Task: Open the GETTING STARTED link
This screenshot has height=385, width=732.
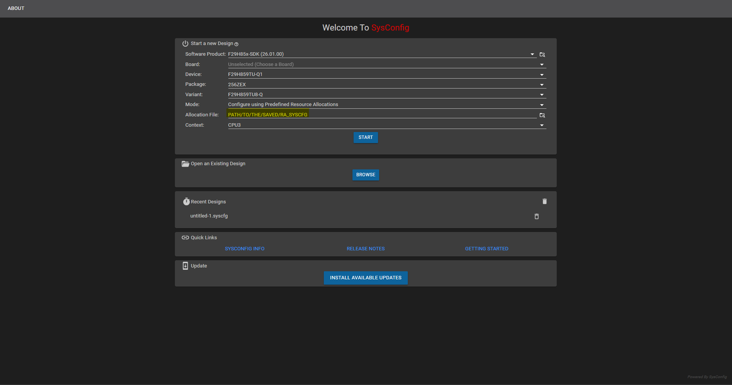Action: point(487,249)
